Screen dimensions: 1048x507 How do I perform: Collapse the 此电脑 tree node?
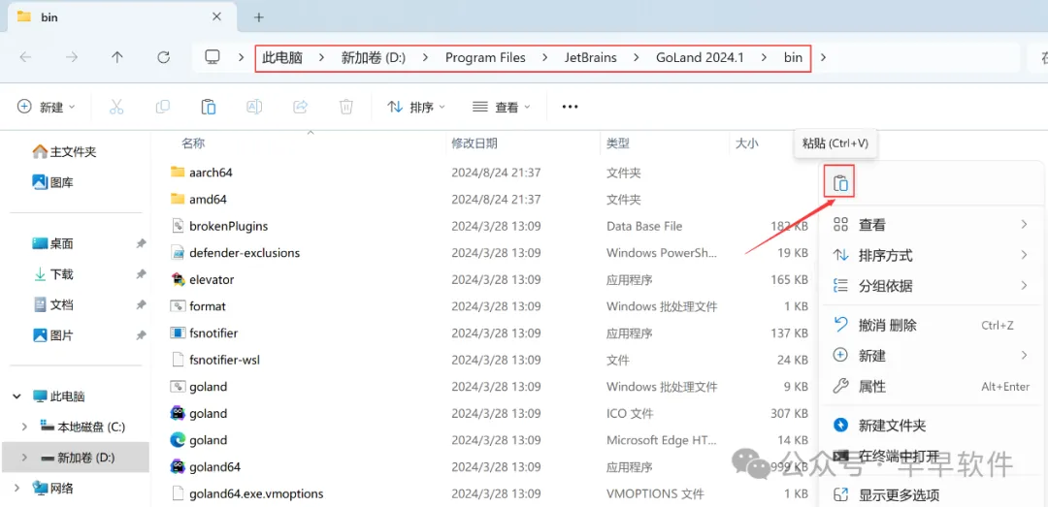16,396
